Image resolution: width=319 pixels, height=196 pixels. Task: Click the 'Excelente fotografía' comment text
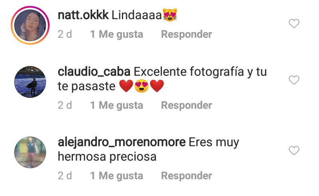[189, 72]
